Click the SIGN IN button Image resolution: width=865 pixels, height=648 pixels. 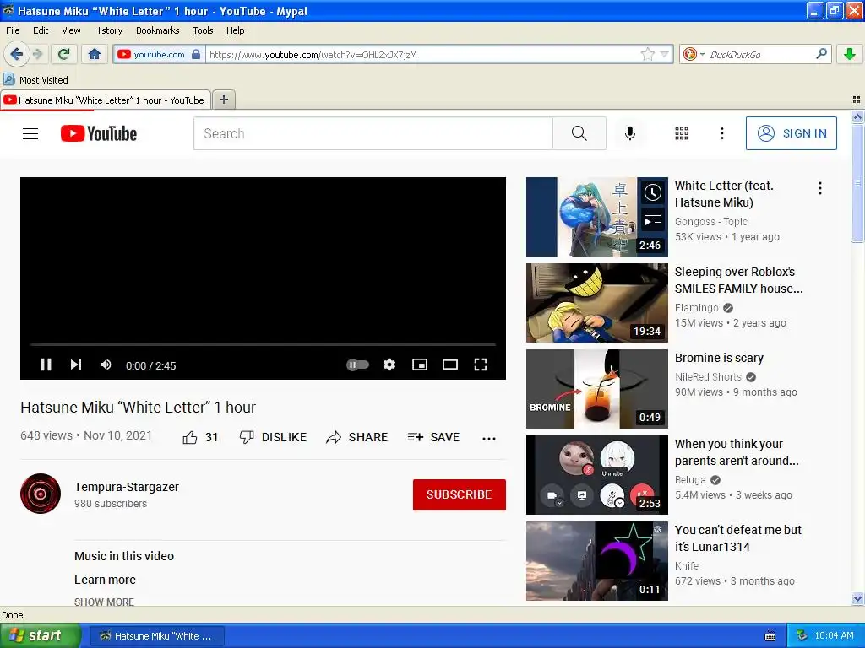pos(791,133)
